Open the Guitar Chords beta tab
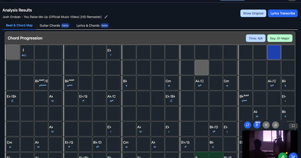301x158 pixels. tap(54, 25)
